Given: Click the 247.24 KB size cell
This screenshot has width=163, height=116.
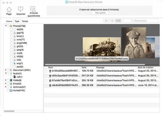Looking at the screenshot, I should (87, 76).
